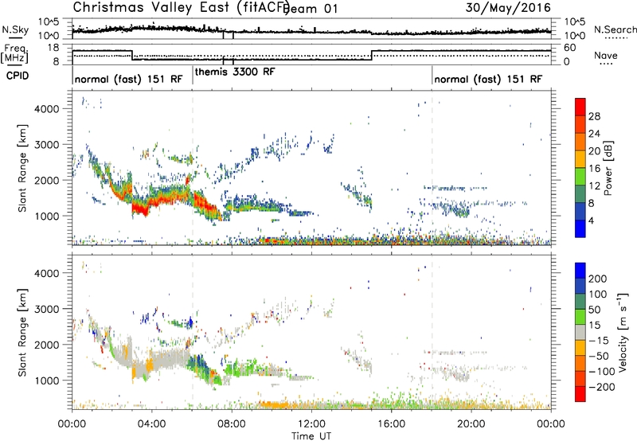Click the 'N.Search' legend label
The height and width of the screenshot is (441, 637).
(x=615, y=29)
